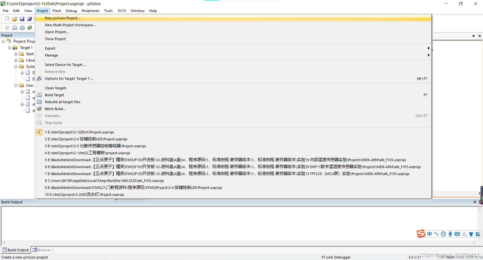Viewport: 483px width, 260px height.
Task: Click the Sogou emoji smiley icon
Action: coord(443,234)
